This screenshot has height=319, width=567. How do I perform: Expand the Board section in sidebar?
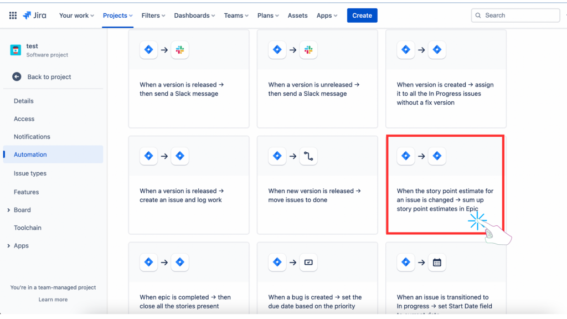(x=9, y=210)
